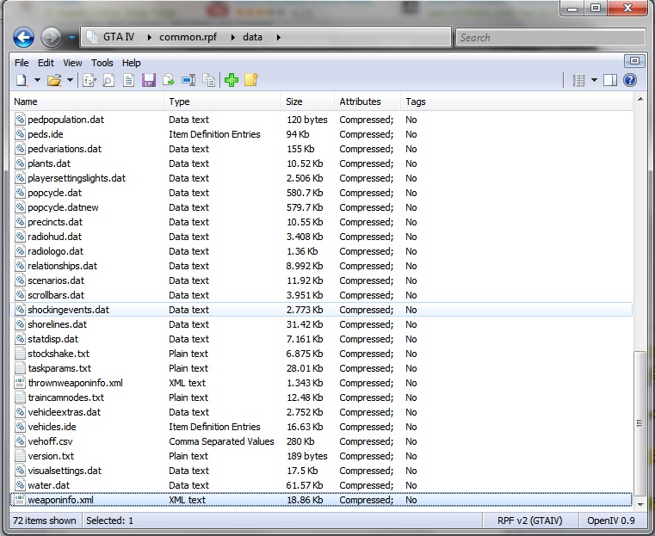Toggle the preview pane icon

[x=610, y=80]
